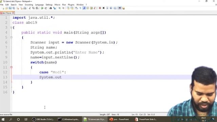Open Find using the binoculars icon
217x122 pixels.
pos(51,8)
